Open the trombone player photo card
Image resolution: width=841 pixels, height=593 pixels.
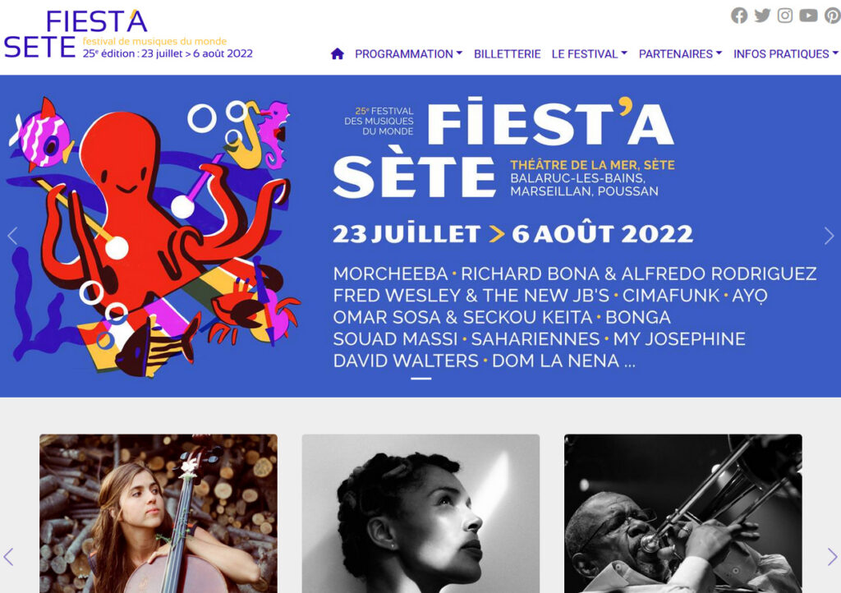(682, 513)
